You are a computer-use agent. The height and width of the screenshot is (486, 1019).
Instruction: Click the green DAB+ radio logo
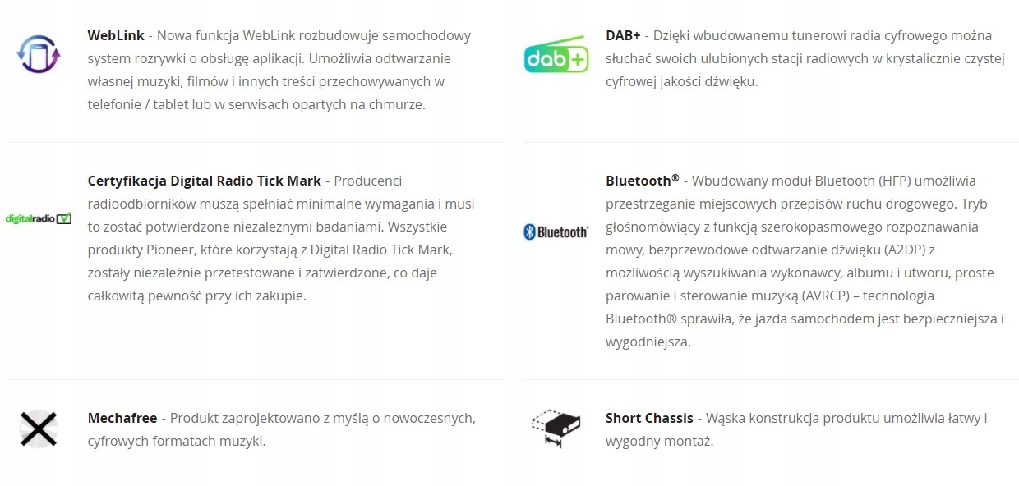tap(556, 56)
